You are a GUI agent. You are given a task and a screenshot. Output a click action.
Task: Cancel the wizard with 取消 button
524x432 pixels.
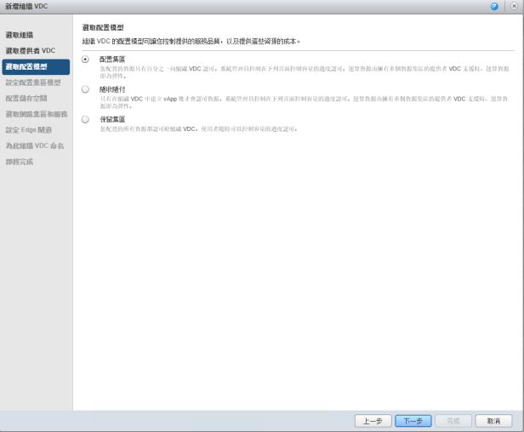point(493,421)
